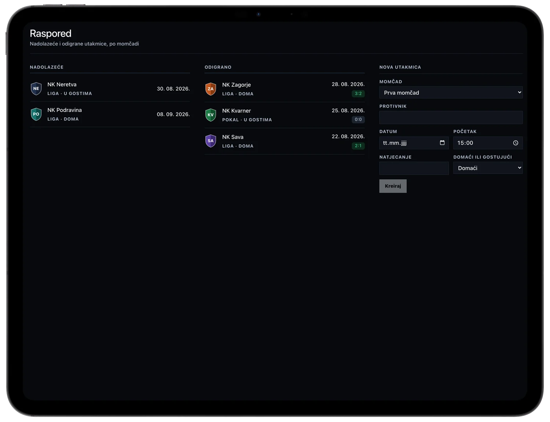Click the 3:2 score badge

[x=358, y=94]
